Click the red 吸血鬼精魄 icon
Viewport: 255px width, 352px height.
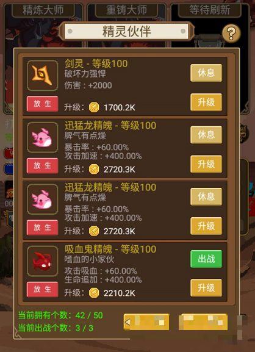(43, 261)
